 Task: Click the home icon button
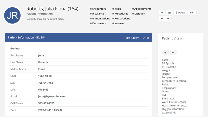[x=162, y=12]
